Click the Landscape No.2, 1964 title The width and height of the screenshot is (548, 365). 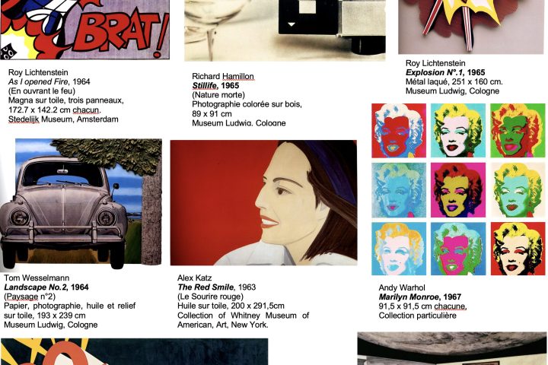(46, 287)
